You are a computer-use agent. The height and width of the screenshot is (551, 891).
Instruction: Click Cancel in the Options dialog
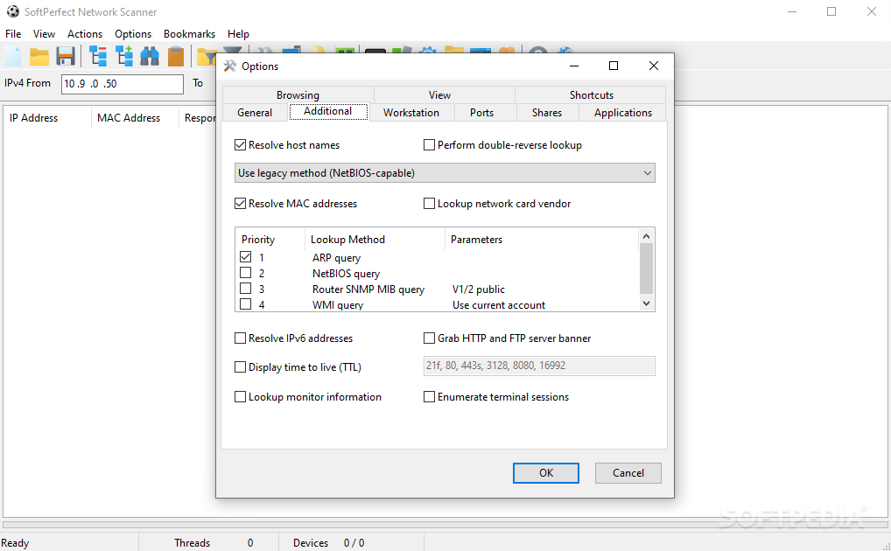(628, 473)
